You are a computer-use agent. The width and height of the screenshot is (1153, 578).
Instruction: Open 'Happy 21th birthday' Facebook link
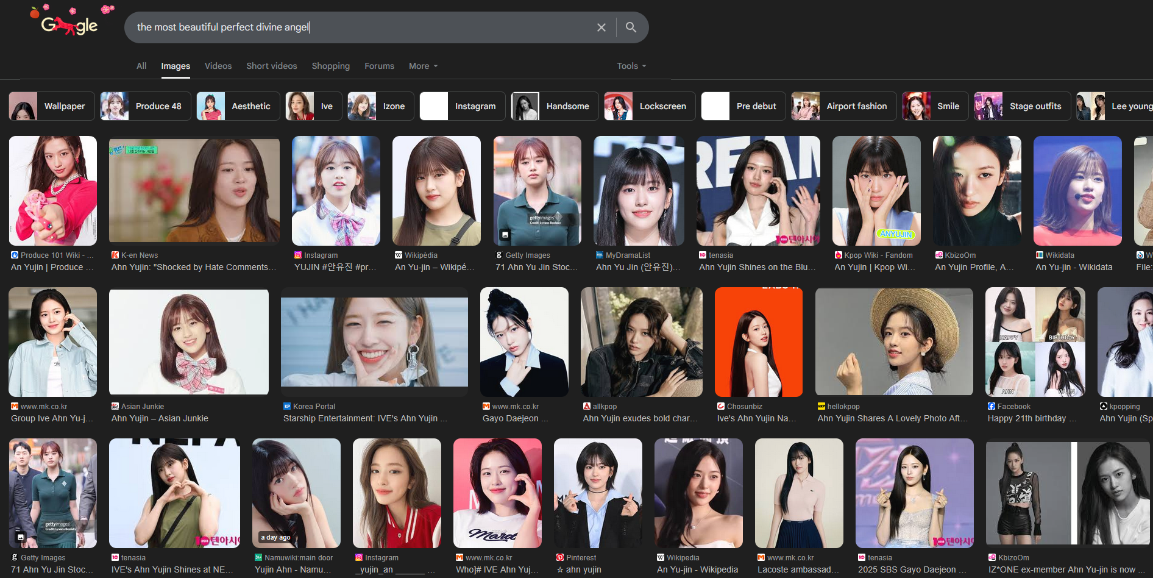(x=1032, y=418)
